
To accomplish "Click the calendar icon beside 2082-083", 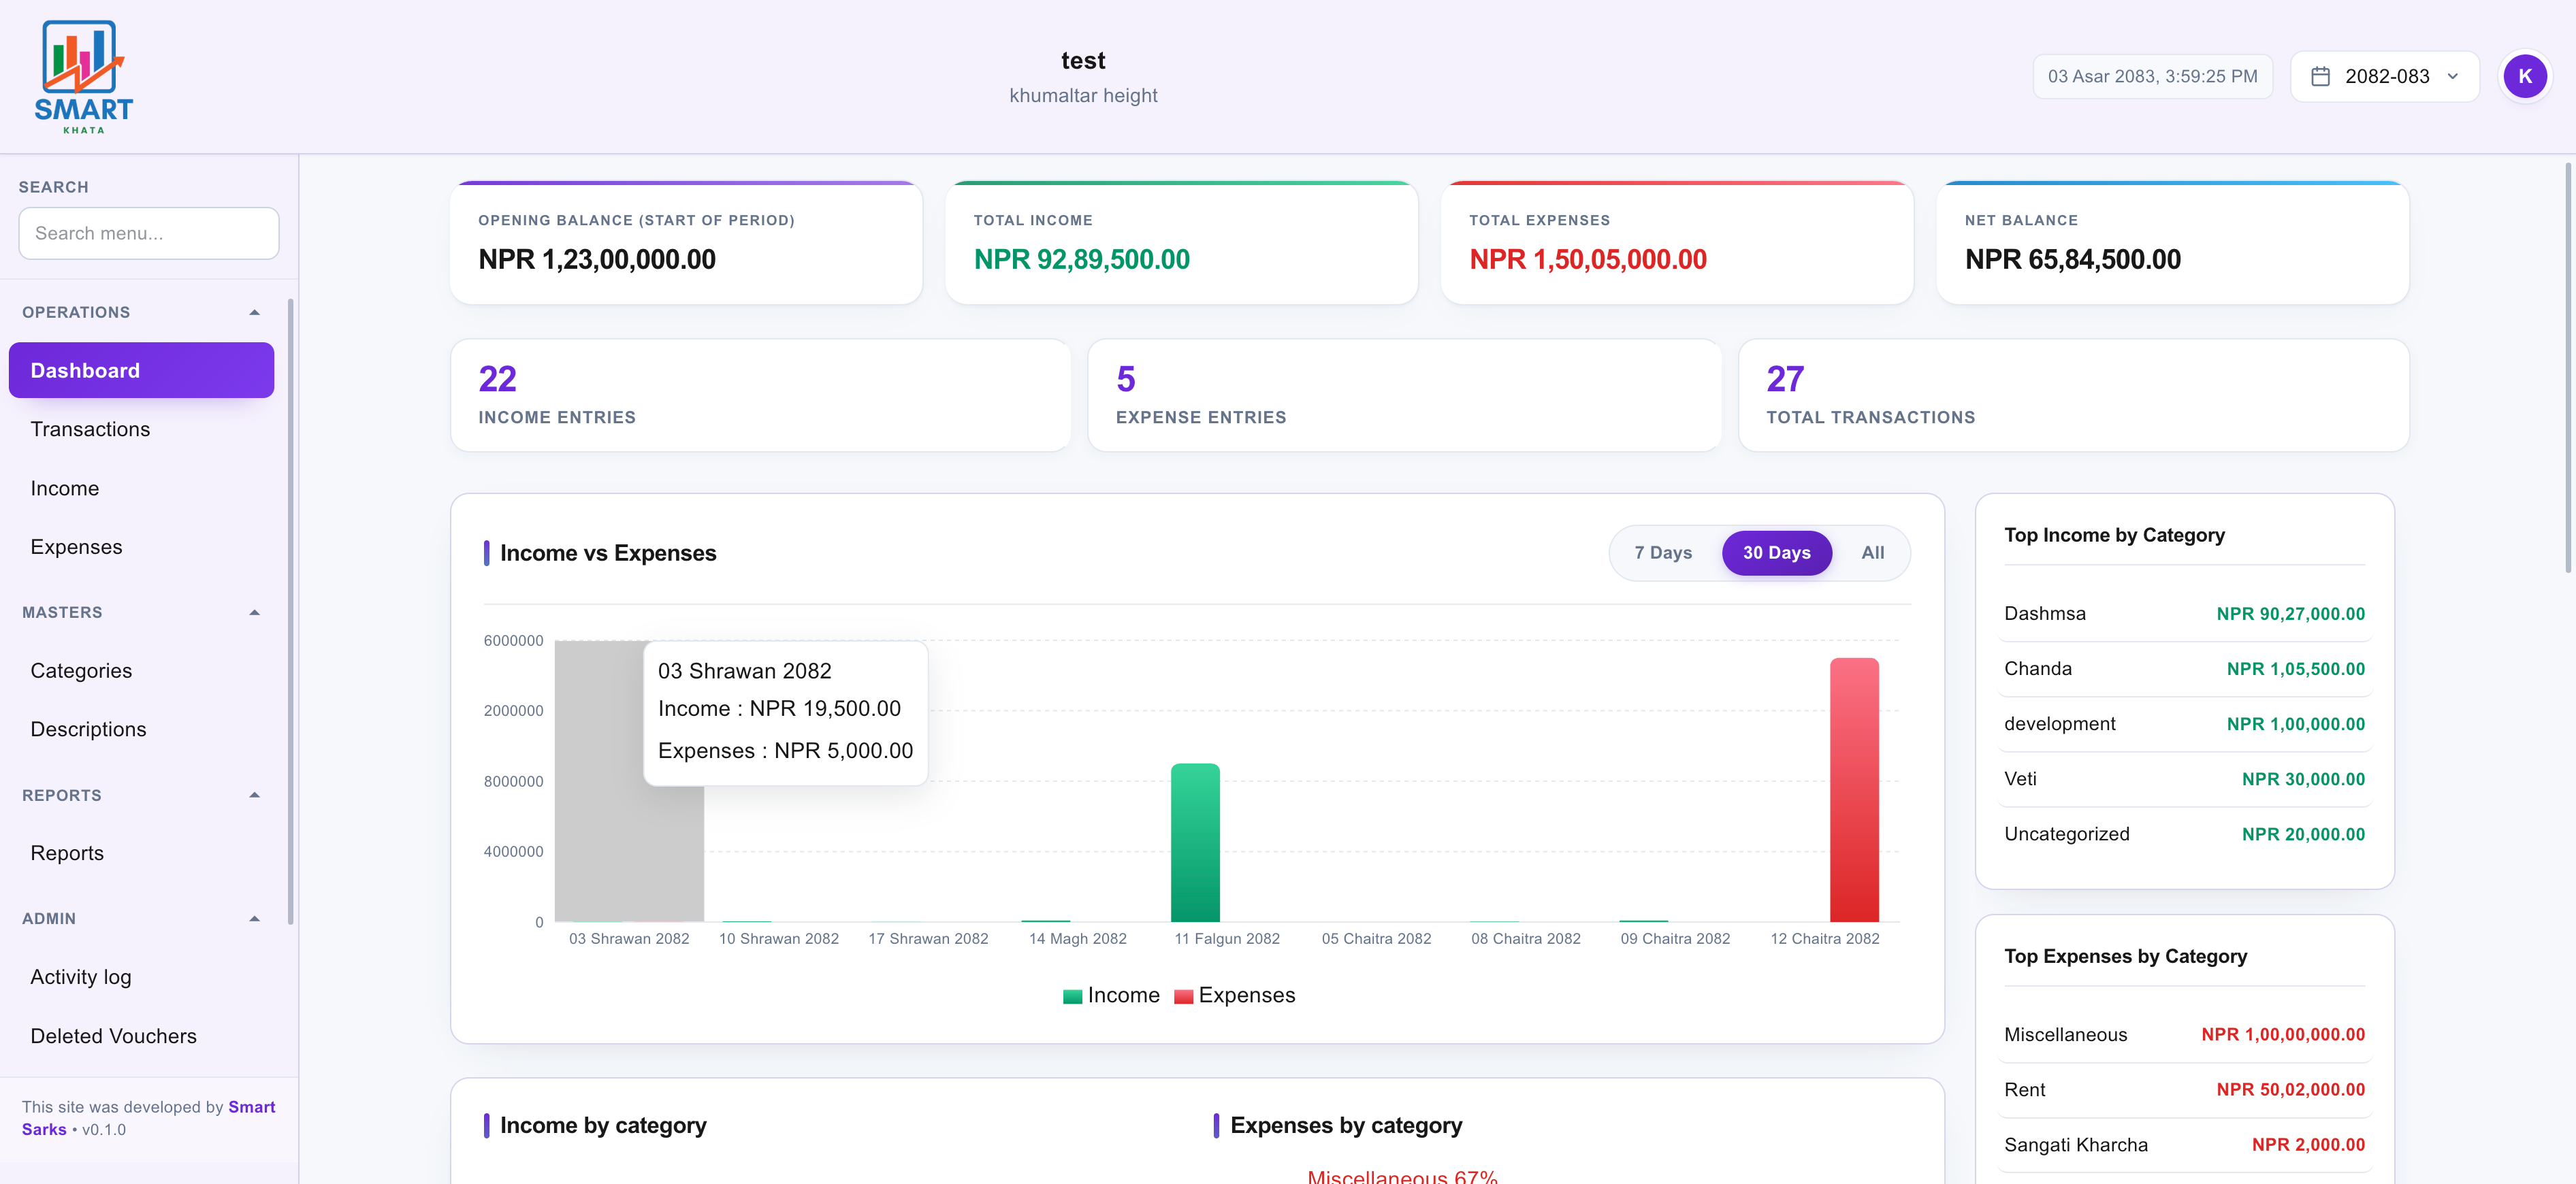I will click(2321, 76).
